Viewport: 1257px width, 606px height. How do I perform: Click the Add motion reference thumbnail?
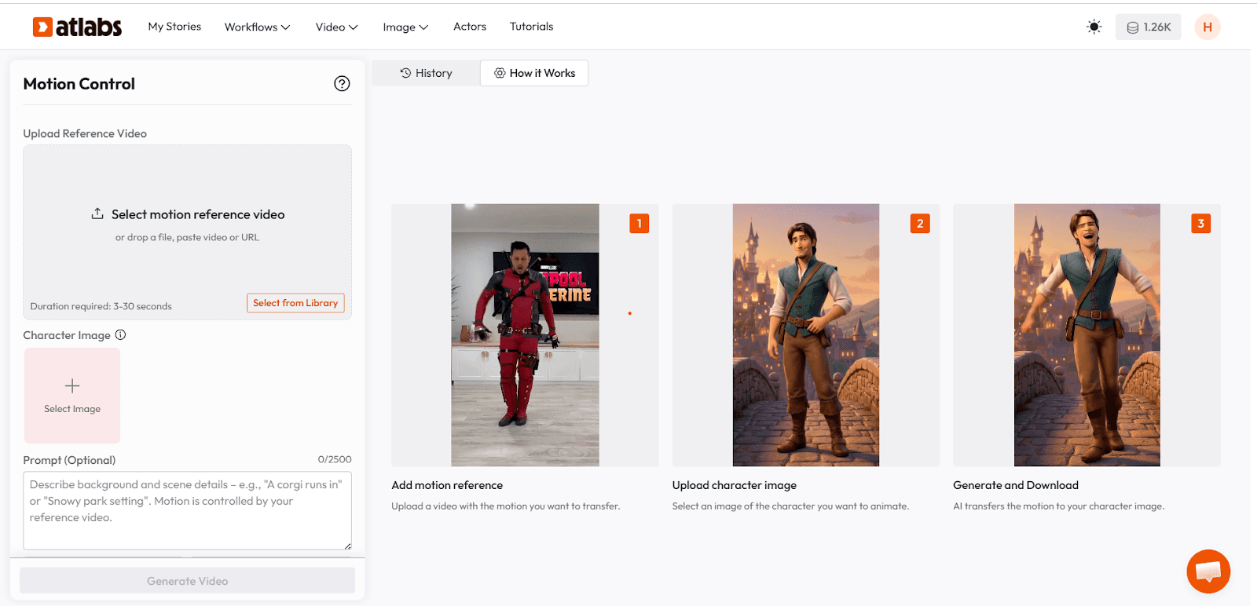click(x=525, y=335)
